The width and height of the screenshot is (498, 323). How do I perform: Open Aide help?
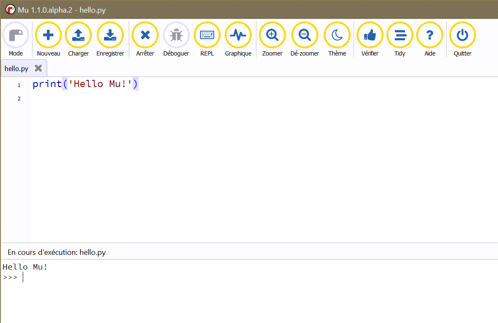coord(430,40)
